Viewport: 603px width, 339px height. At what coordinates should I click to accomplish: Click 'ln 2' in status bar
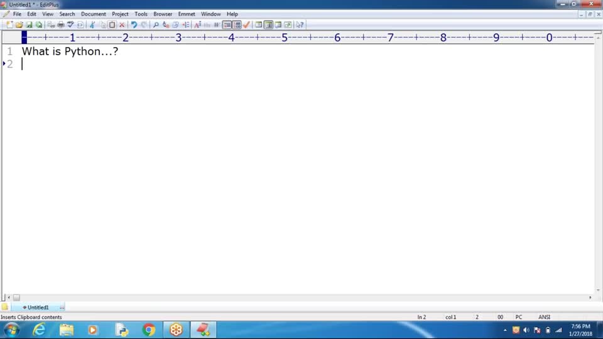(x=421, y=317)
